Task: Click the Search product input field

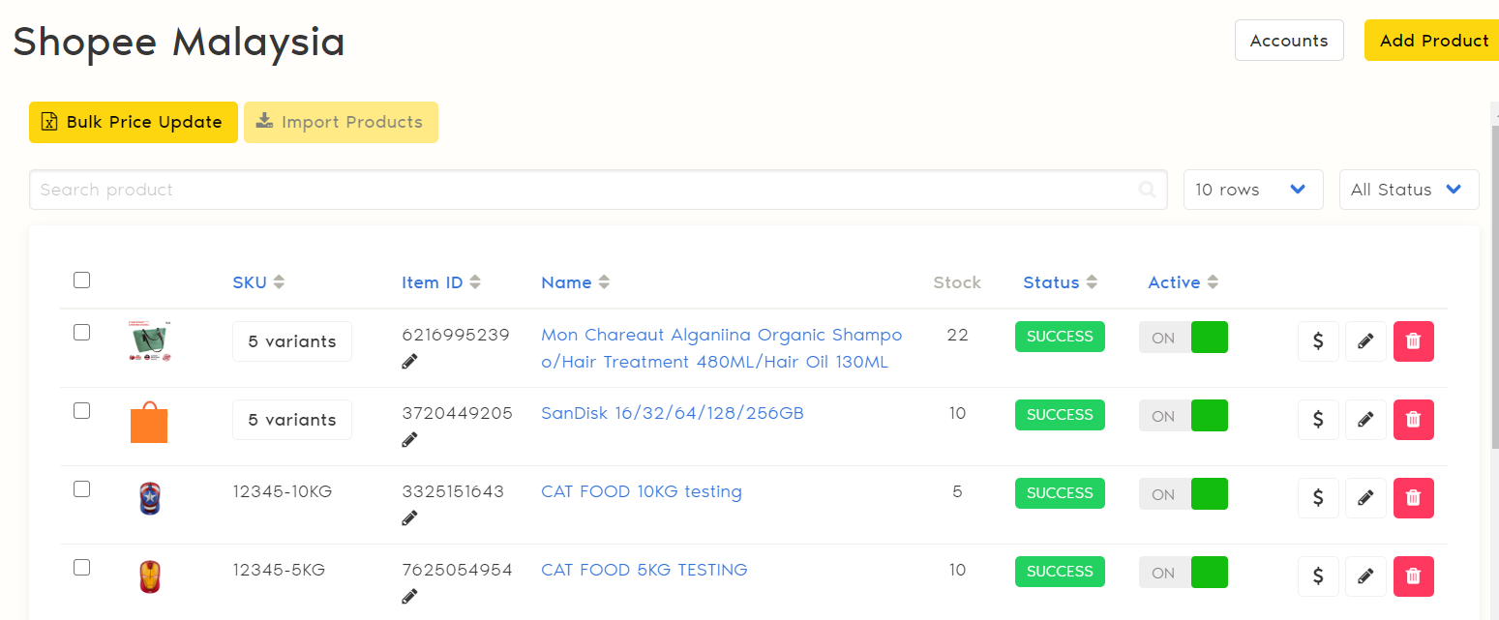Action: [x=581, y=190]
